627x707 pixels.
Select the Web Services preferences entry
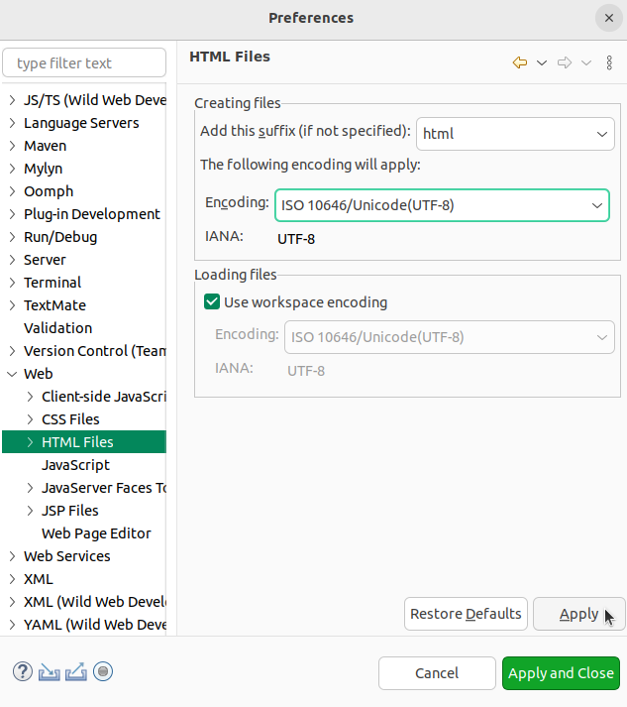[67, 556]
